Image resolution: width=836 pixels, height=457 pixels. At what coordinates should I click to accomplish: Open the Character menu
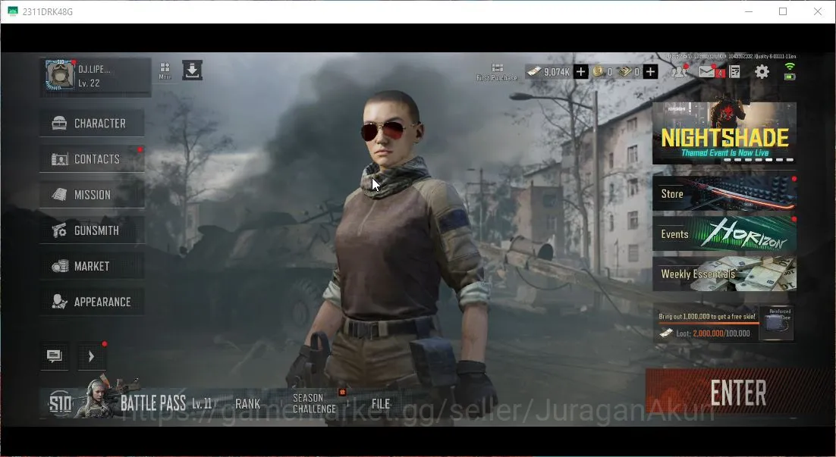[92, 123]
